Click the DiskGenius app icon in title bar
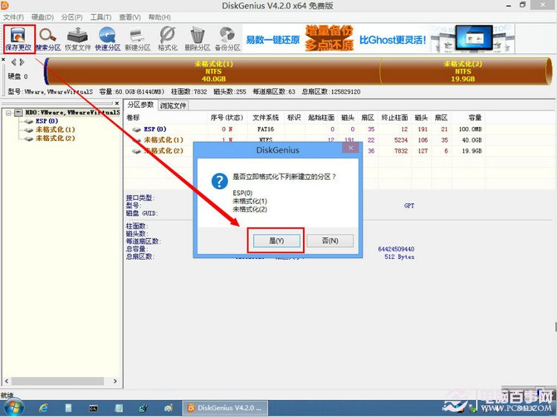The image size is (557, 417). (x=4, y=5)
